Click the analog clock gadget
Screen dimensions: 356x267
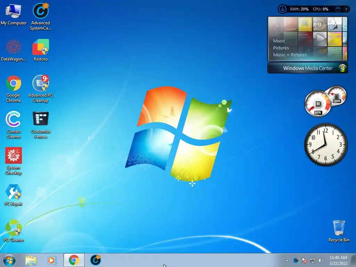tap(325, 145)
